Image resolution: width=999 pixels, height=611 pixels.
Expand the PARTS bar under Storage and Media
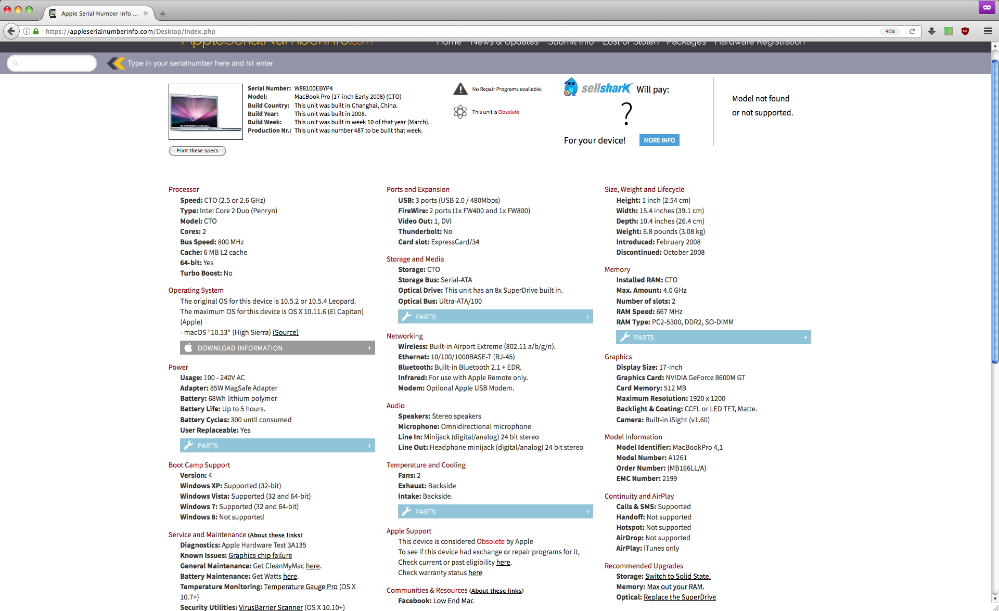[x=495, y=316]
